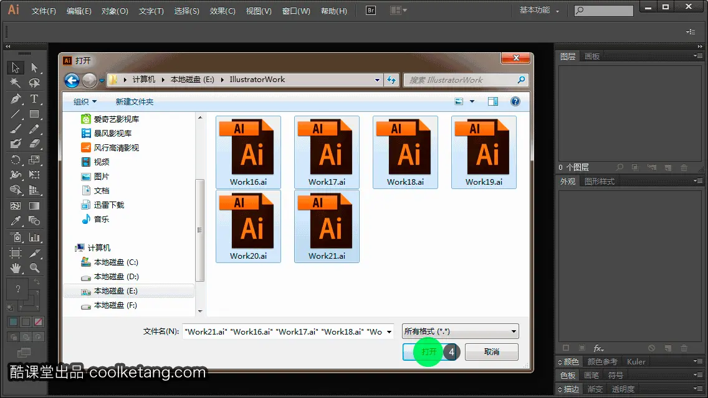Toggle the preview pane button
708x398 pixels.
(493, 101)
